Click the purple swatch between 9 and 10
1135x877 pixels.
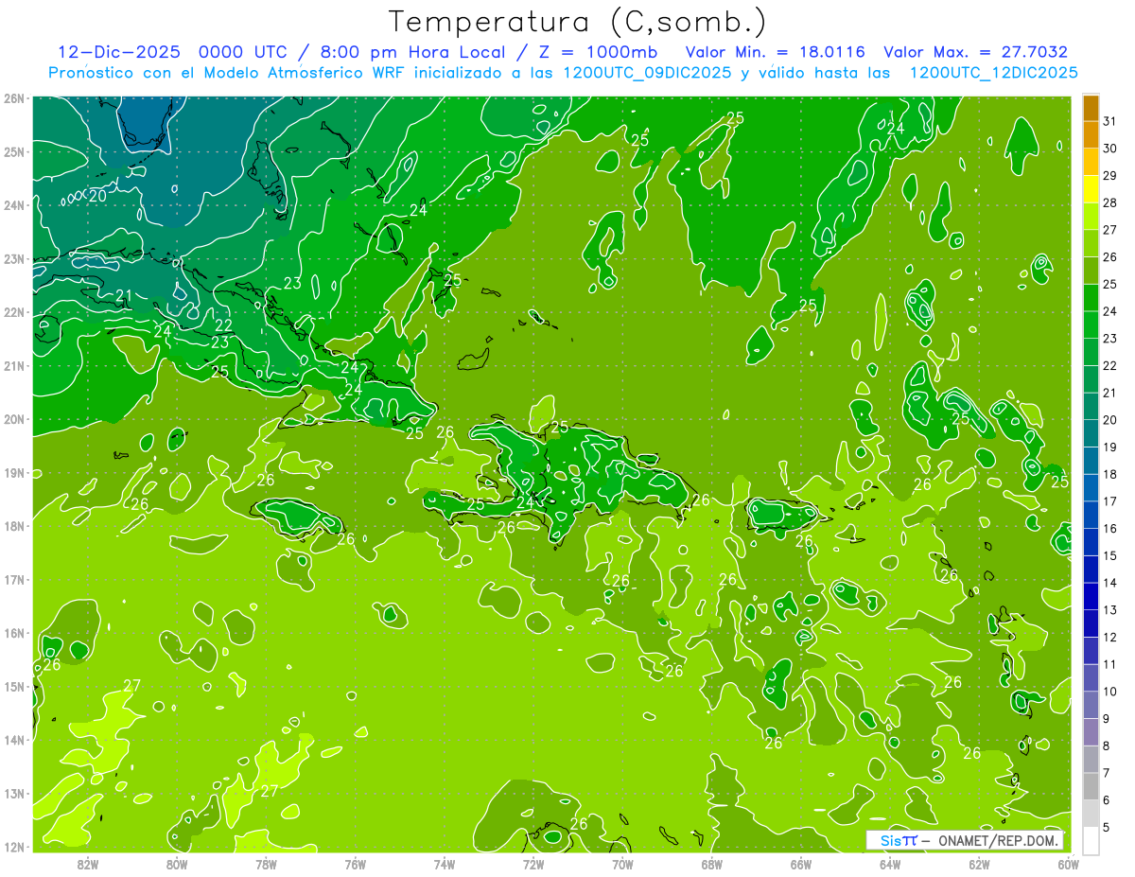(1091, 705)
